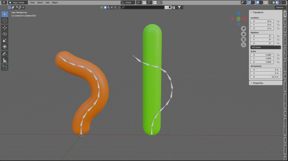The width and height of the screenshot is (288, 161).
Task: Expand the Properties panel section
Action: pyautogui.click(x=258, y=83)
